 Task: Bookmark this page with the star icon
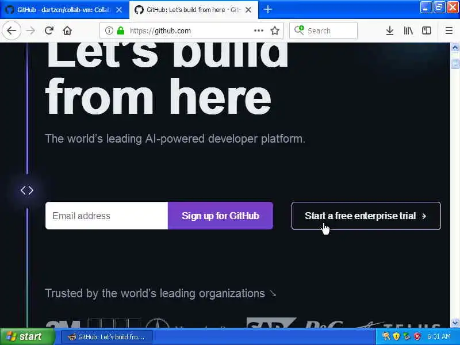(275, 30)
